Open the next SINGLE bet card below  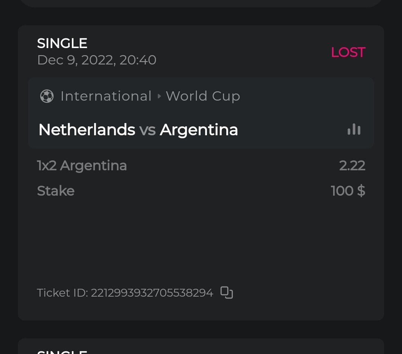201,347
